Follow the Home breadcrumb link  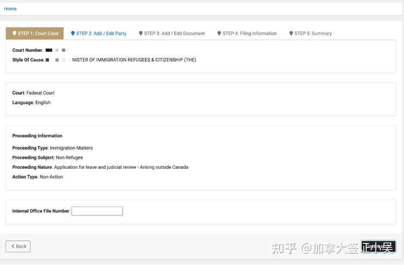(x=10, y=9)
